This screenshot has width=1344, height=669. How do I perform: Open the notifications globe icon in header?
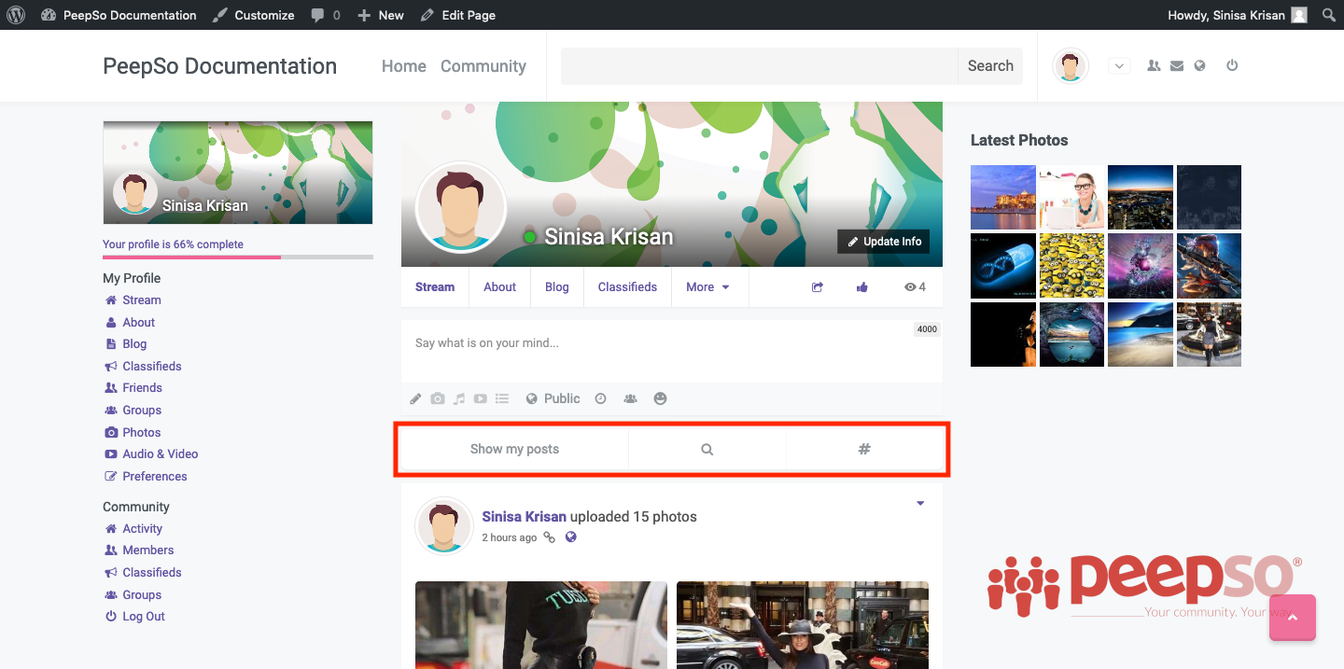point(1200,65)
